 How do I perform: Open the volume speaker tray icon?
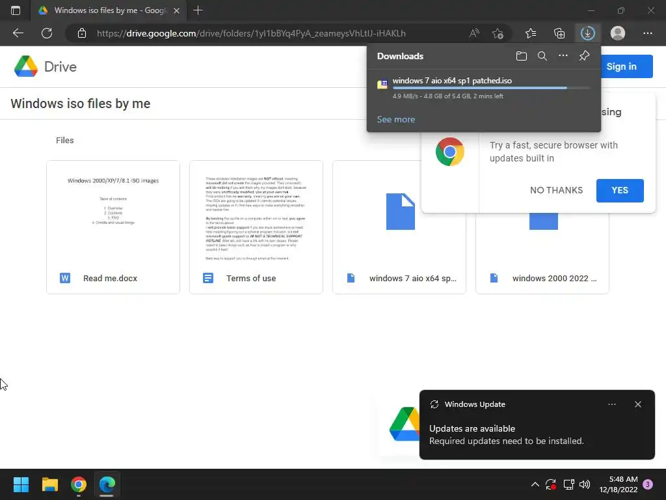585,484
